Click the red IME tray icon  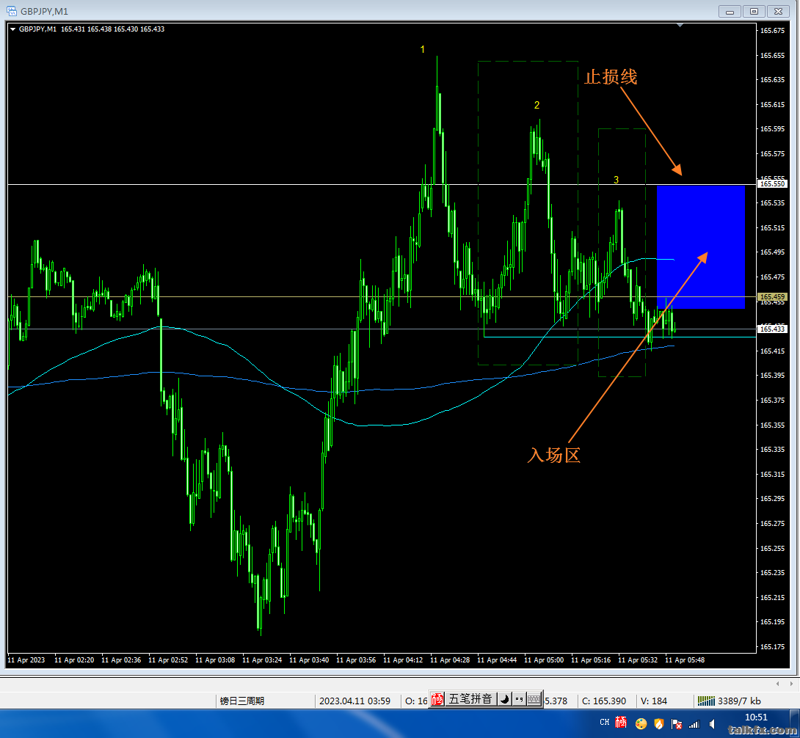point(621,723)
